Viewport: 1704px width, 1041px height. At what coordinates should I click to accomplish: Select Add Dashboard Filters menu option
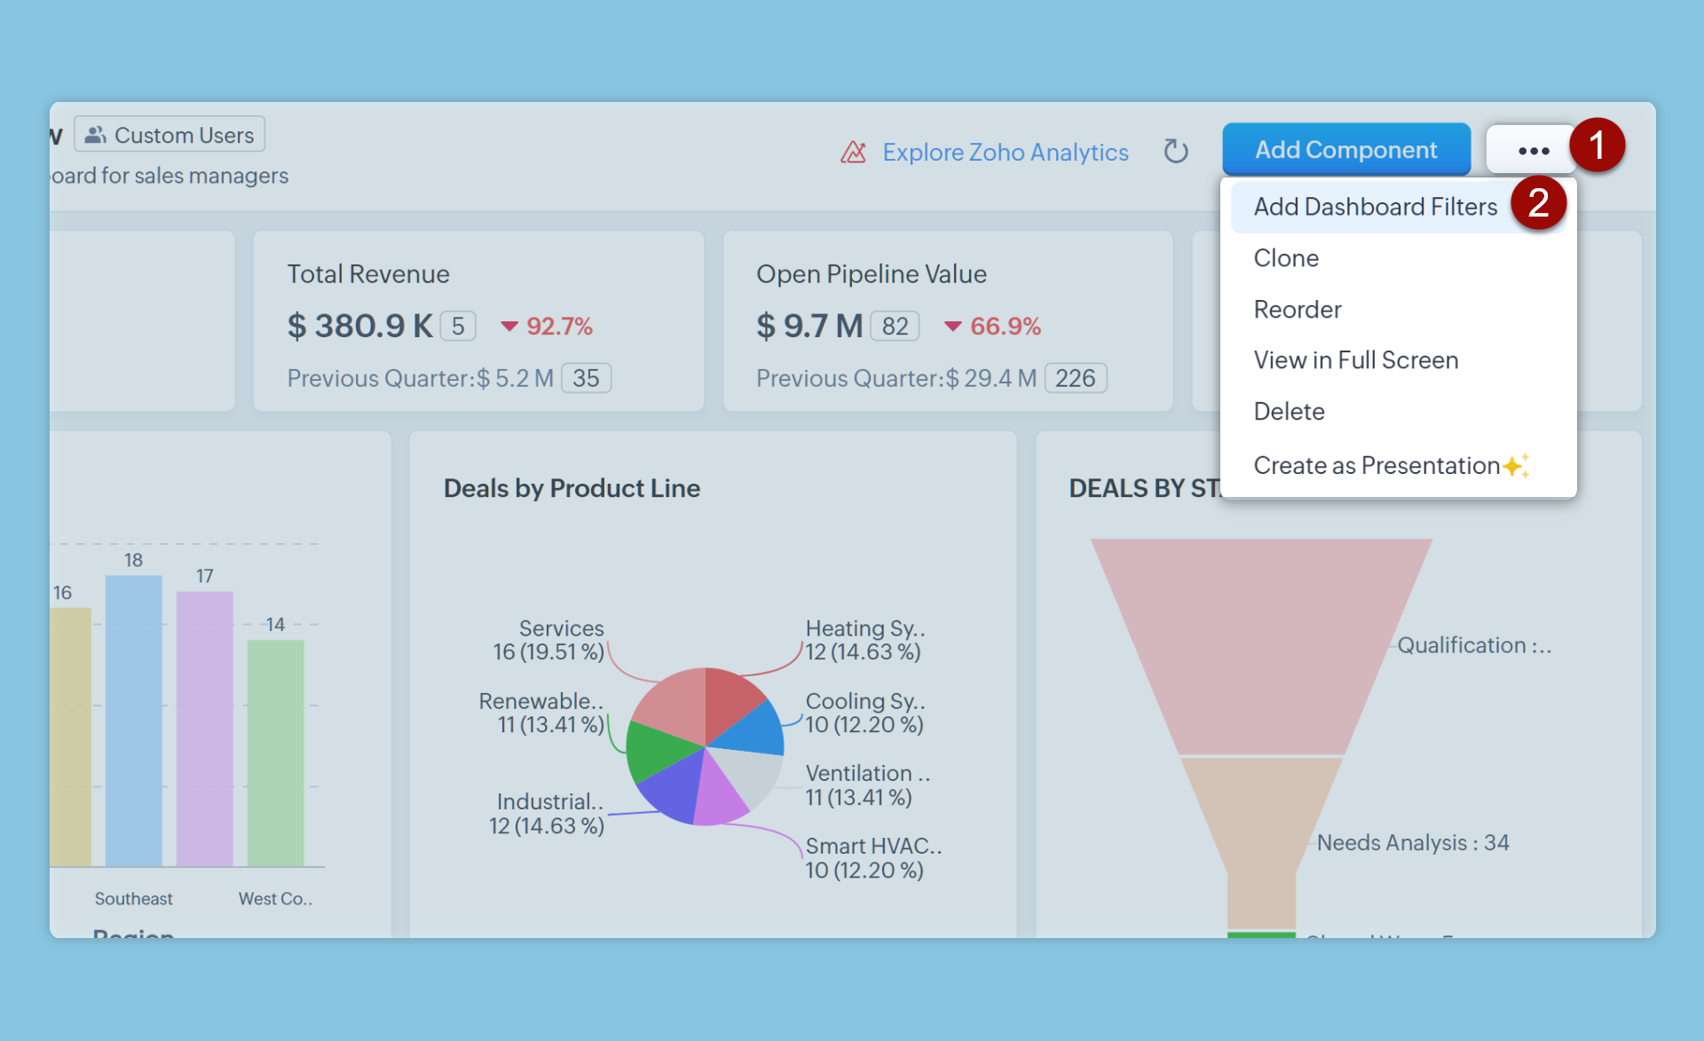1375,207
